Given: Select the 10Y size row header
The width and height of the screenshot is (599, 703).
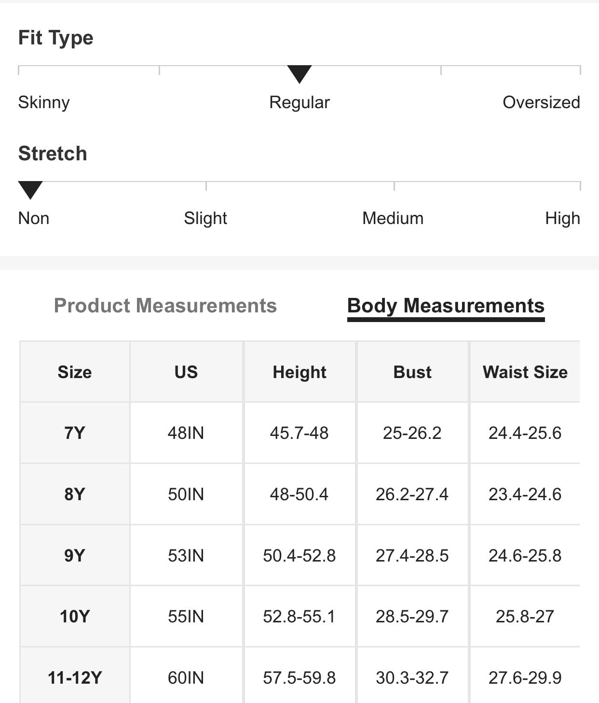Looking at the screenshot, I should [75, 617].
